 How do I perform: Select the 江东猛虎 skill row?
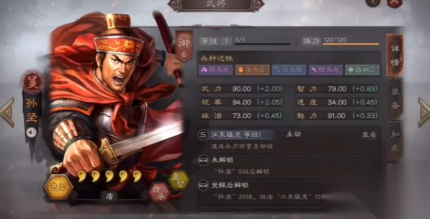click(289, 140)
